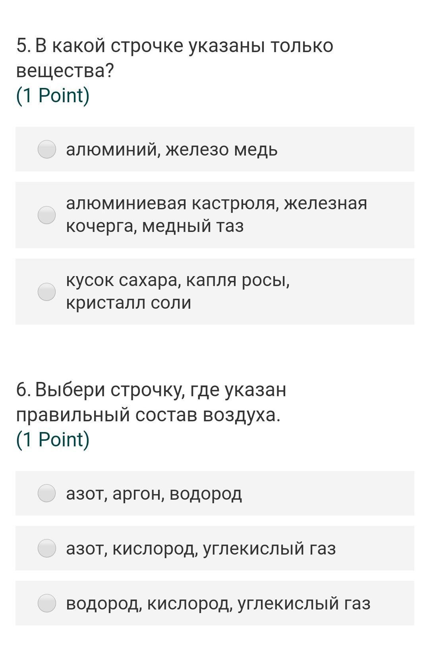Choose radio for 'алюминиевая кастрюля, железная кочерга'

(46, 215)
